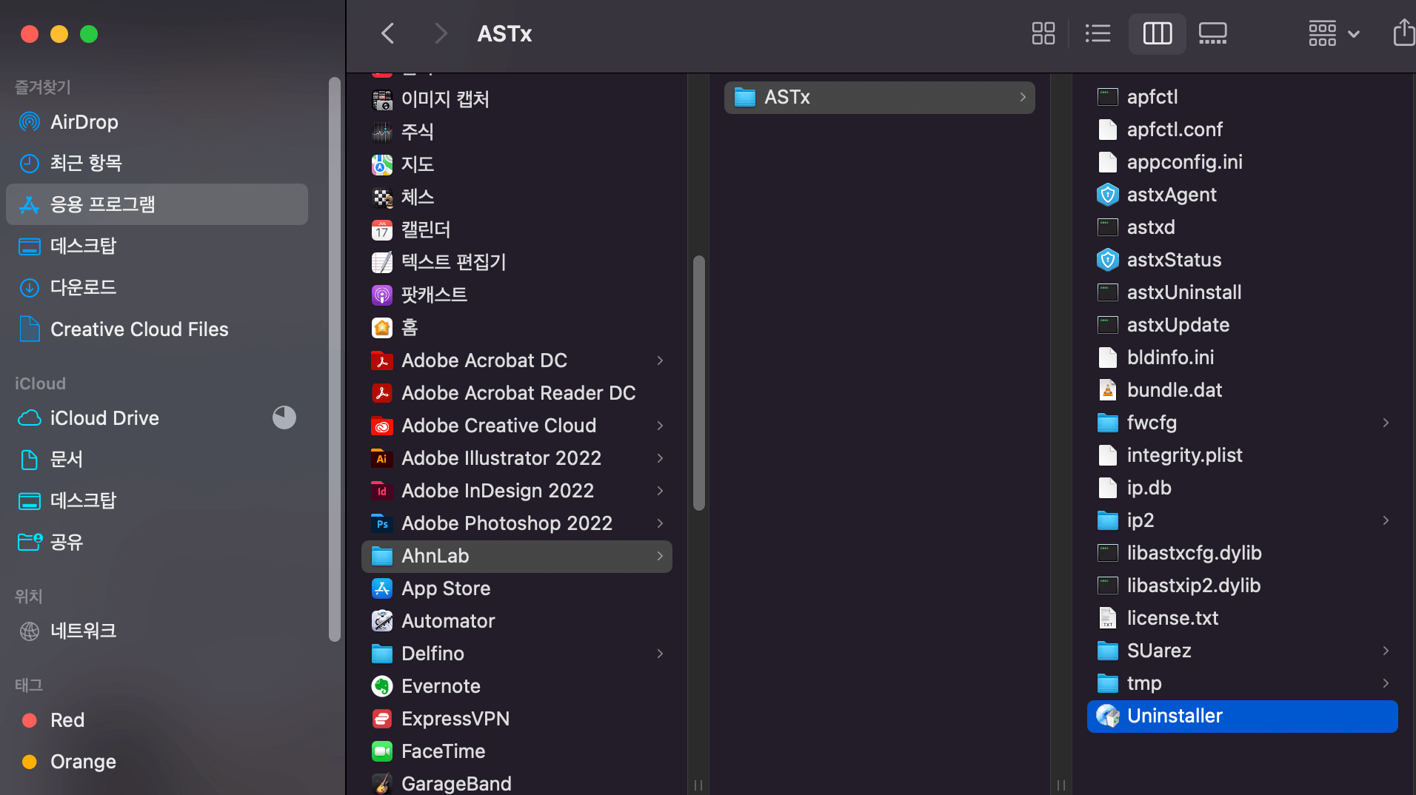Screen dimensions: 1416x795
Task: Select the ASTx folder in middle column
Action: coord(880,97)
